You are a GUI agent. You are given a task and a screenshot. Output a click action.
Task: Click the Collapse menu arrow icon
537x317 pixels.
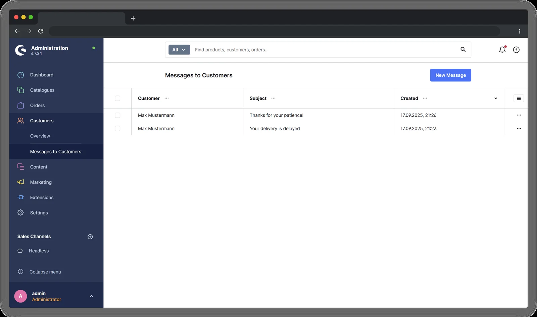pyautogui.click(x=20, y=271)
